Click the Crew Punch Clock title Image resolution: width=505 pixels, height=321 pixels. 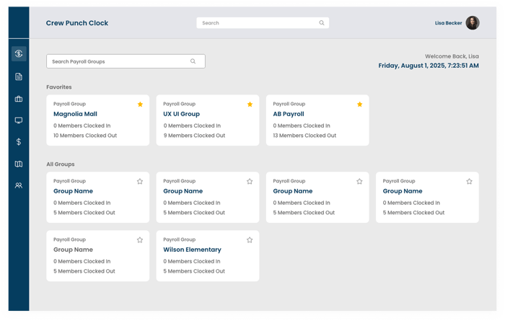pyautogui.click(x=77, y=23)
